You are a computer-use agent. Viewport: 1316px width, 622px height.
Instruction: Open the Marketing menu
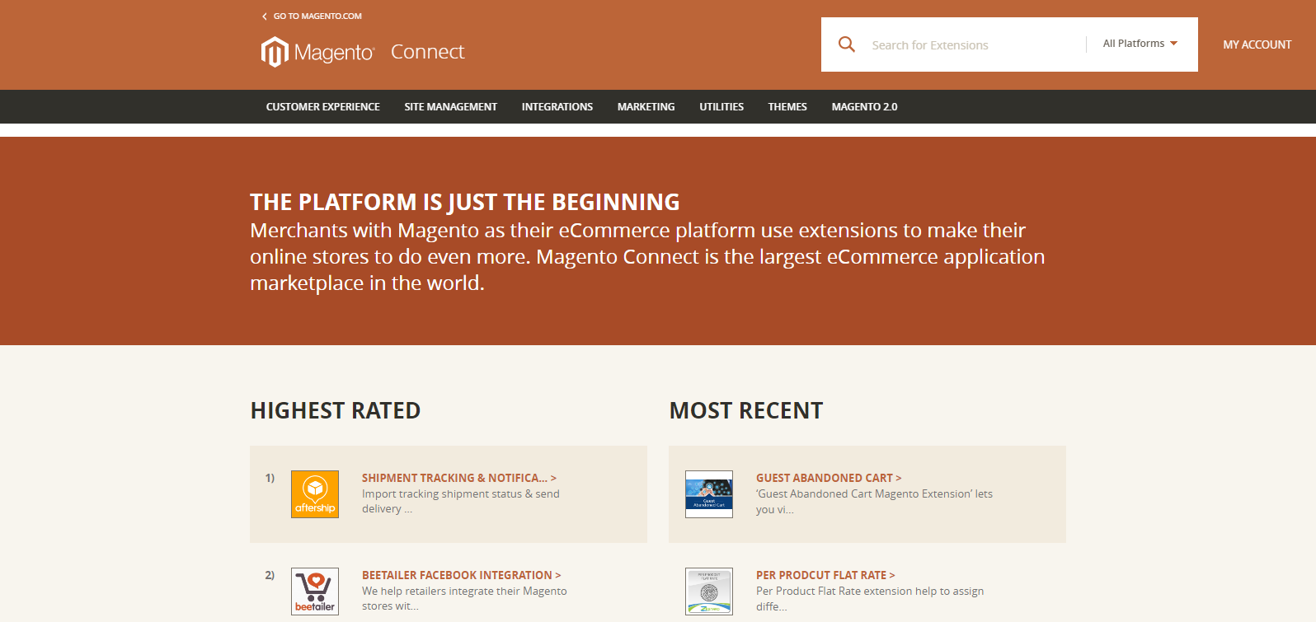click(646, 107)
